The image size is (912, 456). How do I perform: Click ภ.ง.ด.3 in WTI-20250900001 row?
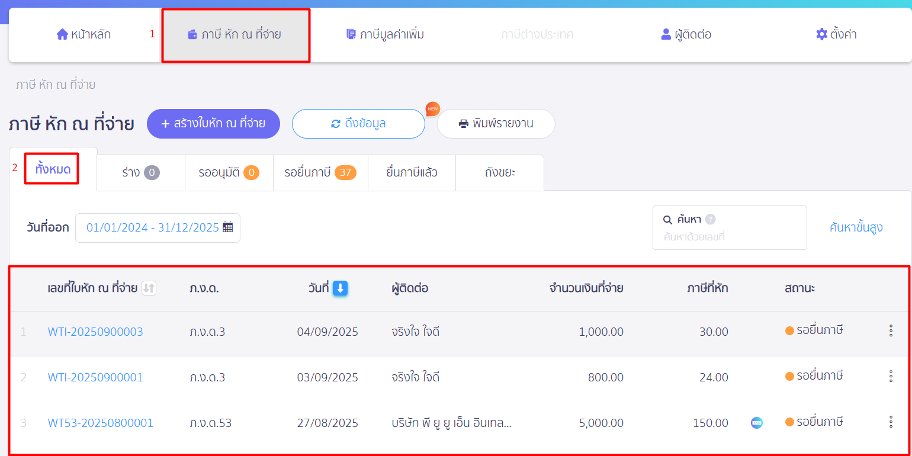(207, 377)
